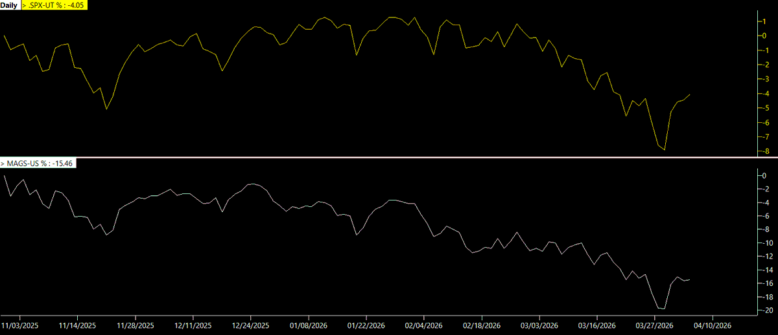This screenshot has width=778, height=335.
Task: Click the -12 value on the MAGS axis
Action: click(x=766, y=257)
